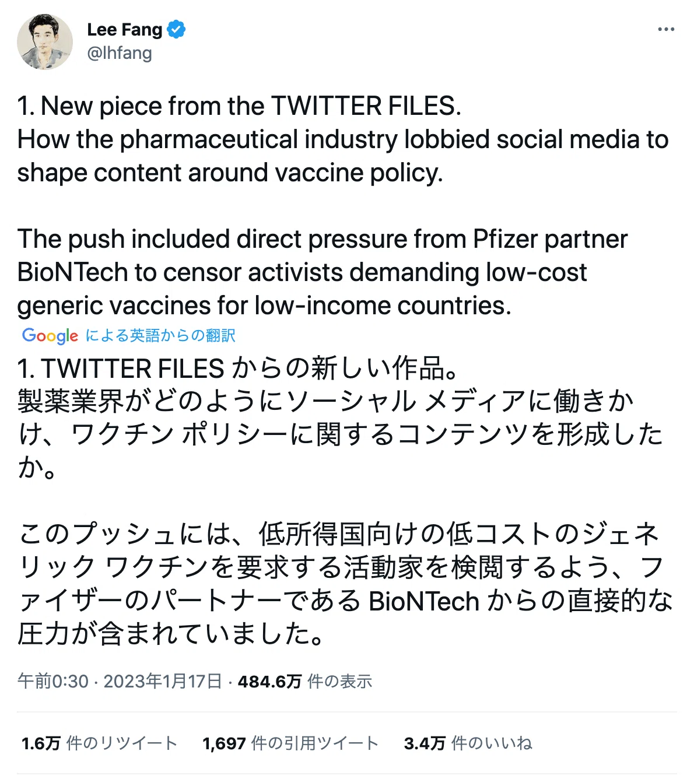Open the Lee Fang display name link
Image resolution: width=694 pixels, height=779 pixels.
125,29
